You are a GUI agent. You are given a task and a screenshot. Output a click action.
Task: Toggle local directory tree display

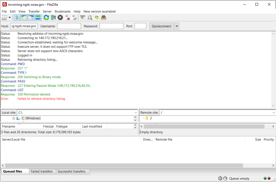pos(24,18)
